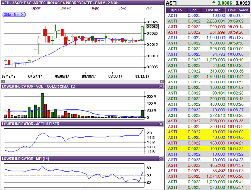The width and height of the screenshot is (251, 190).
Task: Select the 400,088 trade at 10:03:26
Action: click(x=208, y=104)
